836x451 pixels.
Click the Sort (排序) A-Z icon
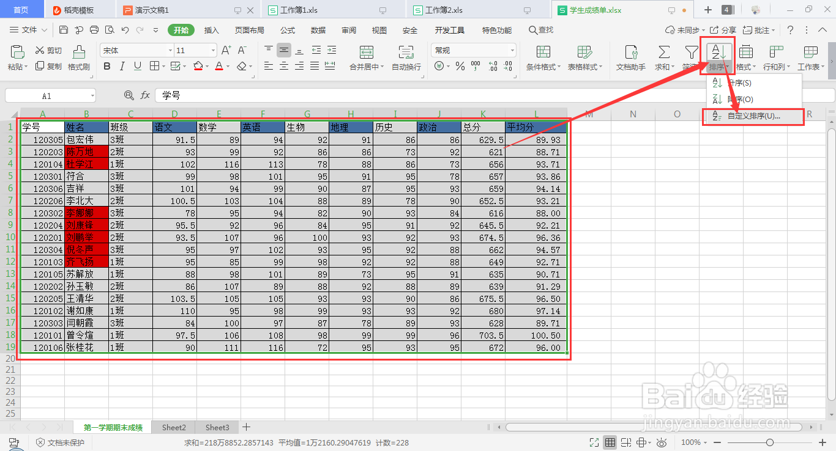[718, 52]
